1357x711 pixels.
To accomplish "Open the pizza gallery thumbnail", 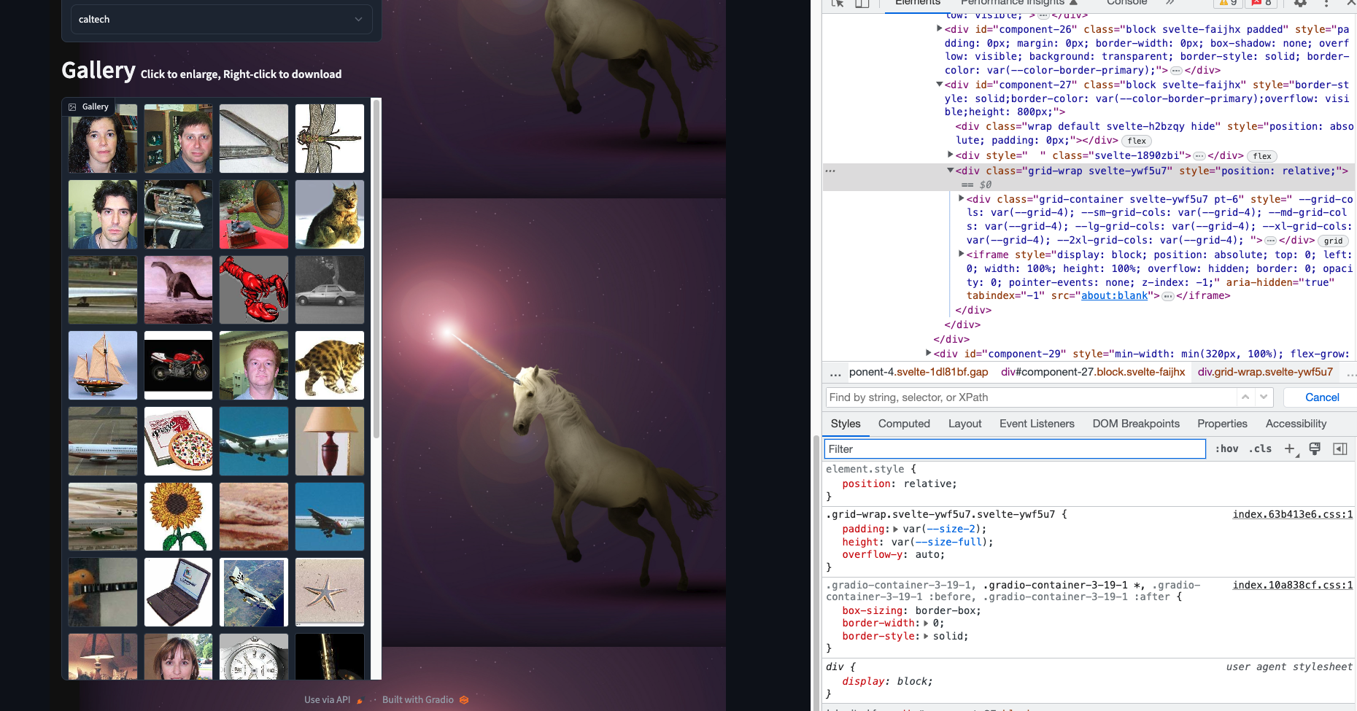I will coord(179,441).
